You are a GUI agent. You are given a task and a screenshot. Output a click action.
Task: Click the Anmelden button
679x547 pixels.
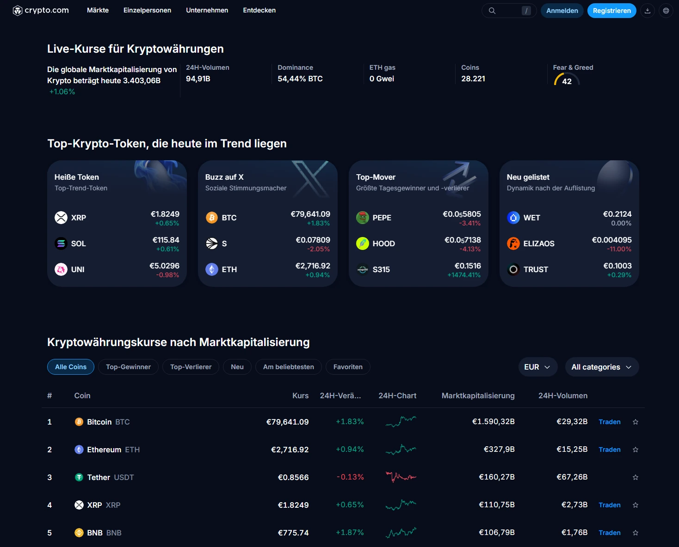[562, 11]
